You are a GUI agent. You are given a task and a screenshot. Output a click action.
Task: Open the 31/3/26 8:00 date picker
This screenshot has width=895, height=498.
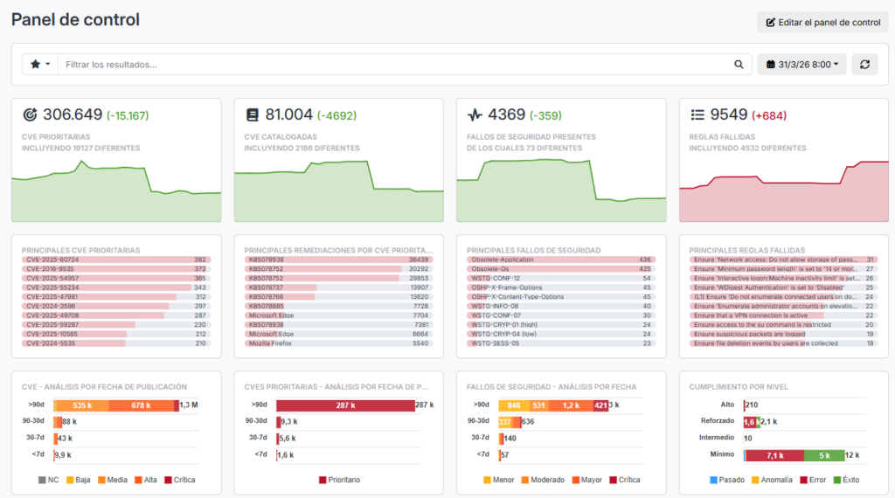point(801,65)
